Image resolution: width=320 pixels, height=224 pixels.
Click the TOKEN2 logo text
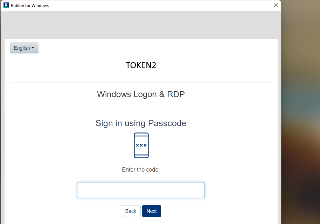click(141, 65)
